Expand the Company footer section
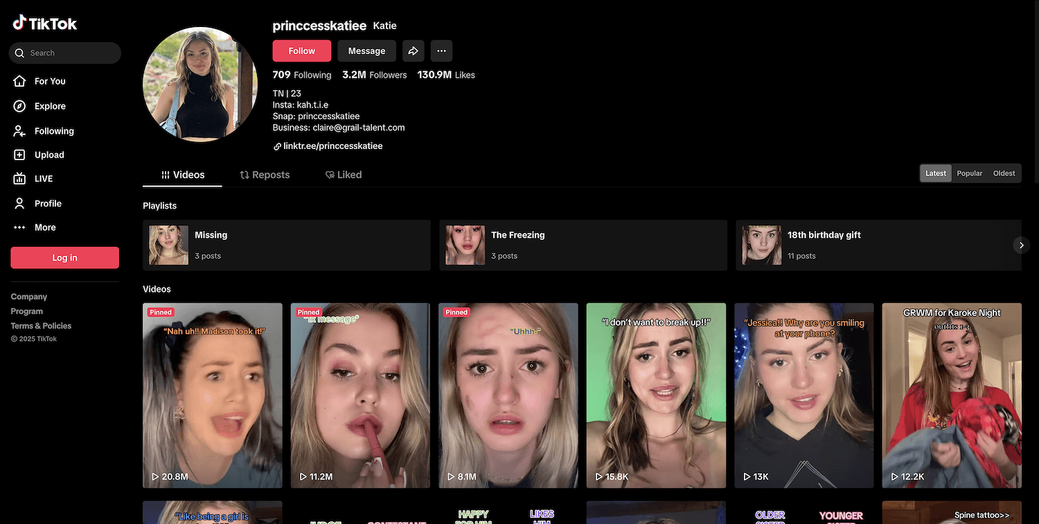 (29, 297)
